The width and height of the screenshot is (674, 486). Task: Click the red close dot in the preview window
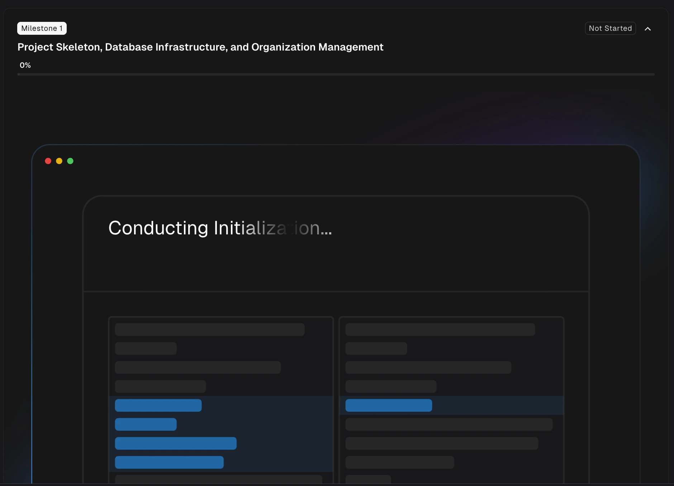[48, 161]
